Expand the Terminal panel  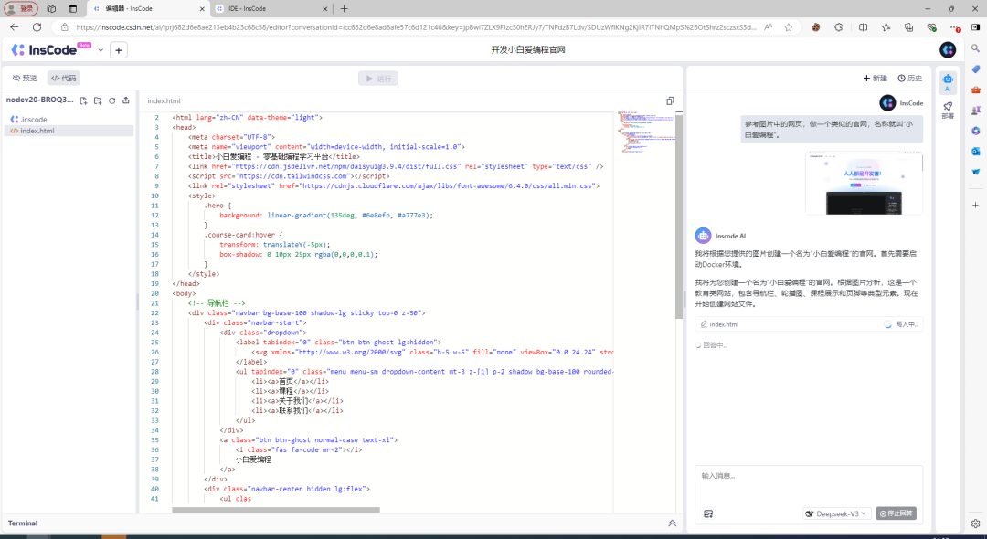[673, 523]
